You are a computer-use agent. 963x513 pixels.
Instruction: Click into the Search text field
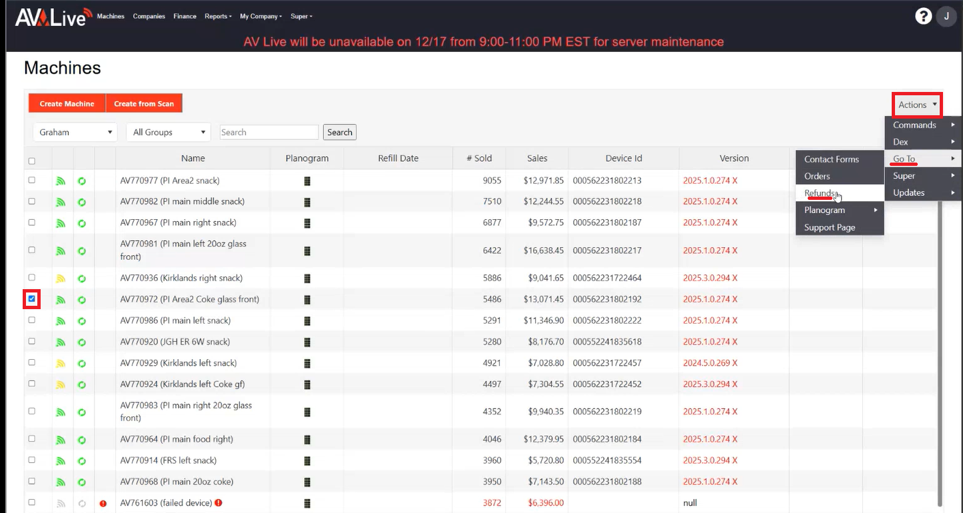[269, 132]
